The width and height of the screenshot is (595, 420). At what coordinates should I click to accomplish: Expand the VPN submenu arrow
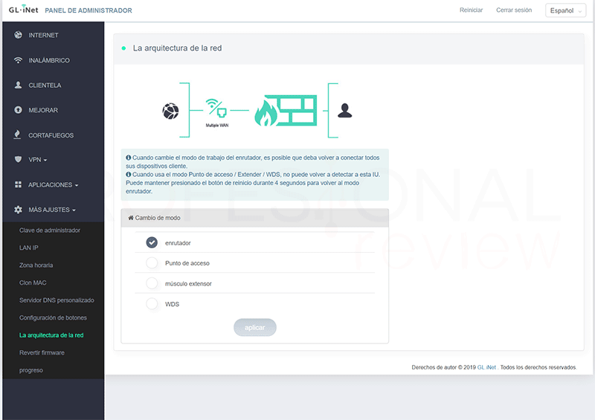pyautogui.click(x=45, y=161)
